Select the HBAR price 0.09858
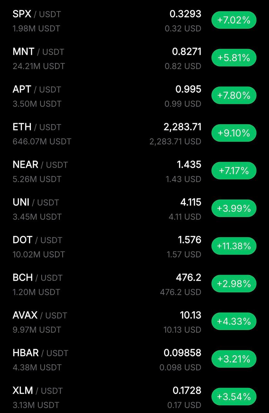 (182, 353)
